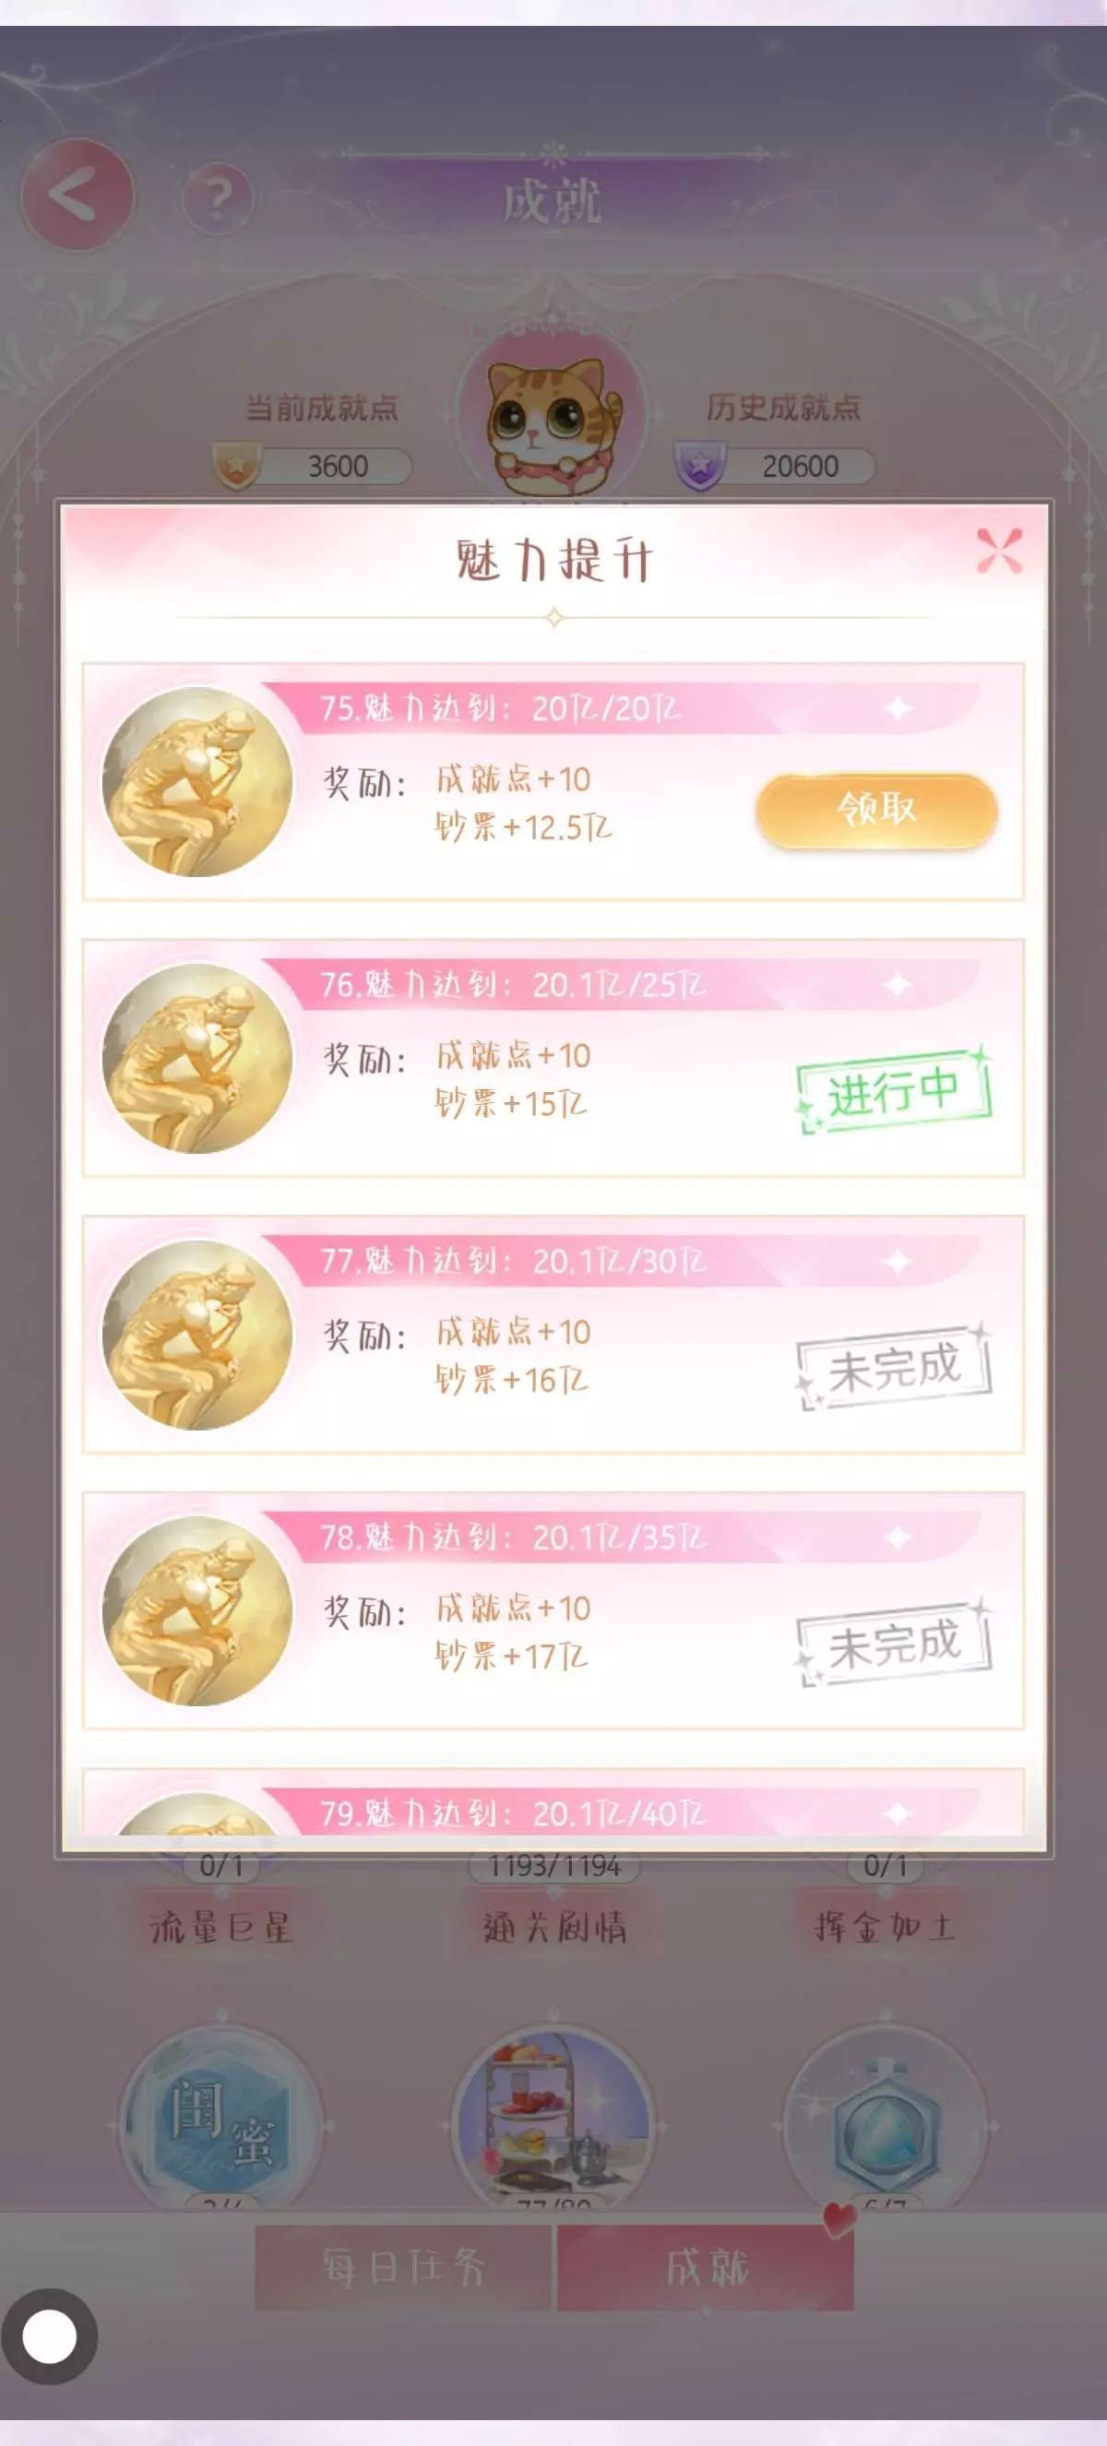
Task: Click the thinker statue icon of achievement 75
Action: tap(196, 781)
